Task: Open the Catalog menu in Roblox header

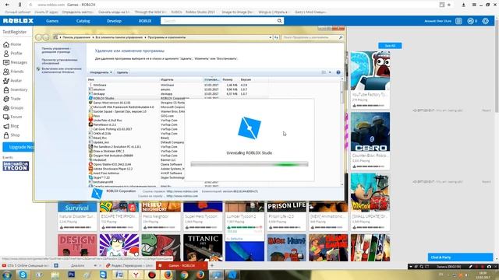Action: pyautogui.click(x=83, y=21)
